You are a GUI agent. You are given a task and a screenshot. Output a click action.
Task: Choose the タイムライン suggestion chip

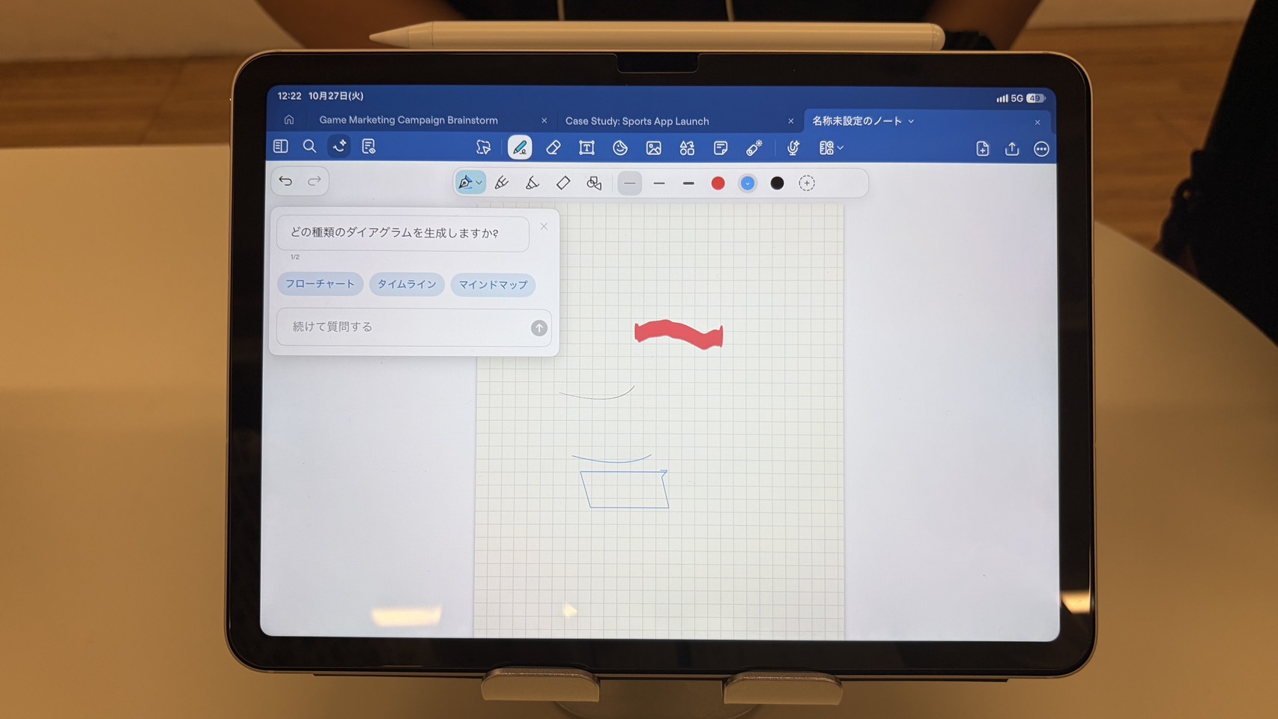407,285
